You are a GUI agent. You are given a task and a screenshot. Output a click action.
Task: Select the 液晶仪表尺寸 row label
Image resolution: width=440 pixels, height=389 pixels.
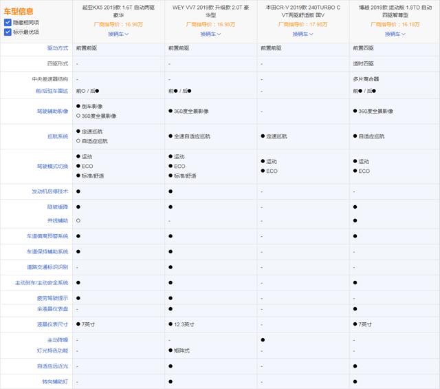tap(52, 324)
